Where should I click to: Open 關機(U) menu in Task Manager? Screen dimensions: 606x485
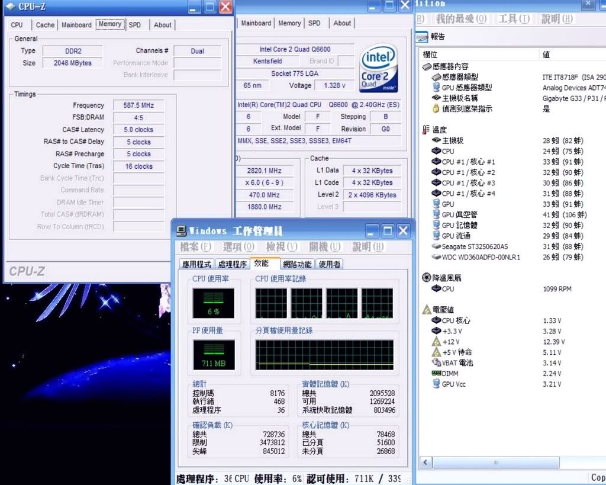coord(325,247)
